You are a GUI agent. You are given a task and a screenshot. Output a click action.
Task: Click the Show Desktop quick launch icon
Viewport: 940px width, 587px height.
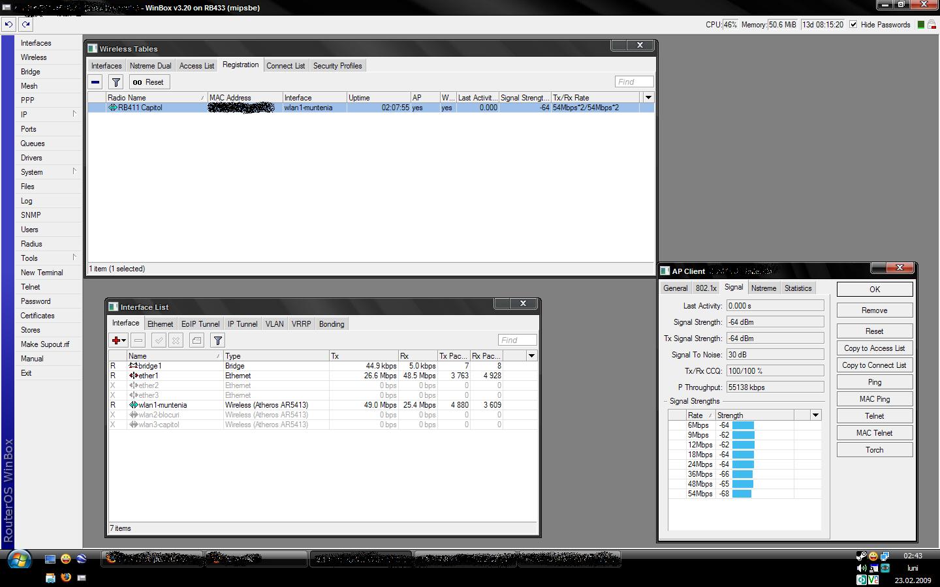pyautogui.click(x=50, y=559)
